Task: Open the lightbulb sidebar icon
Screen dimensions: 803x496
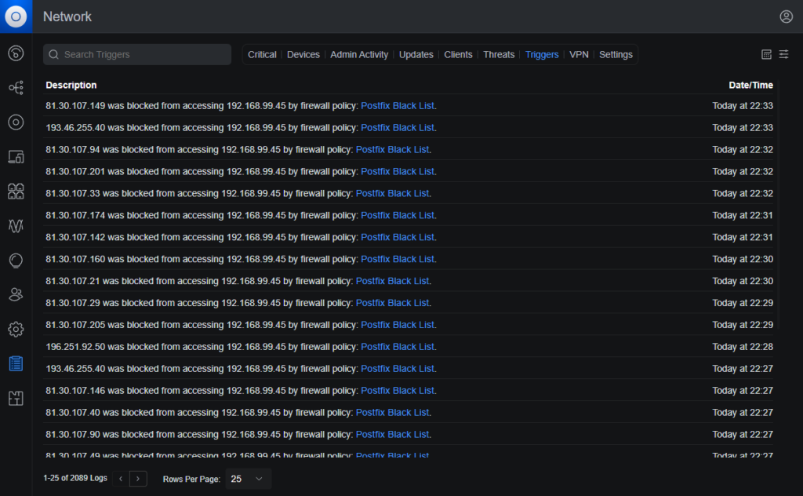Action: click(x=16, y=261)
